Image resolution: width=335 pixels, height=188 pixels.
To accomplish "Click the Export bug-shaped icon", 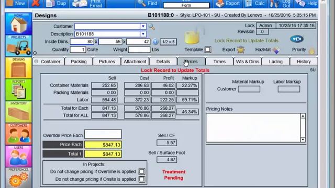I will click(x=241, y=50).
